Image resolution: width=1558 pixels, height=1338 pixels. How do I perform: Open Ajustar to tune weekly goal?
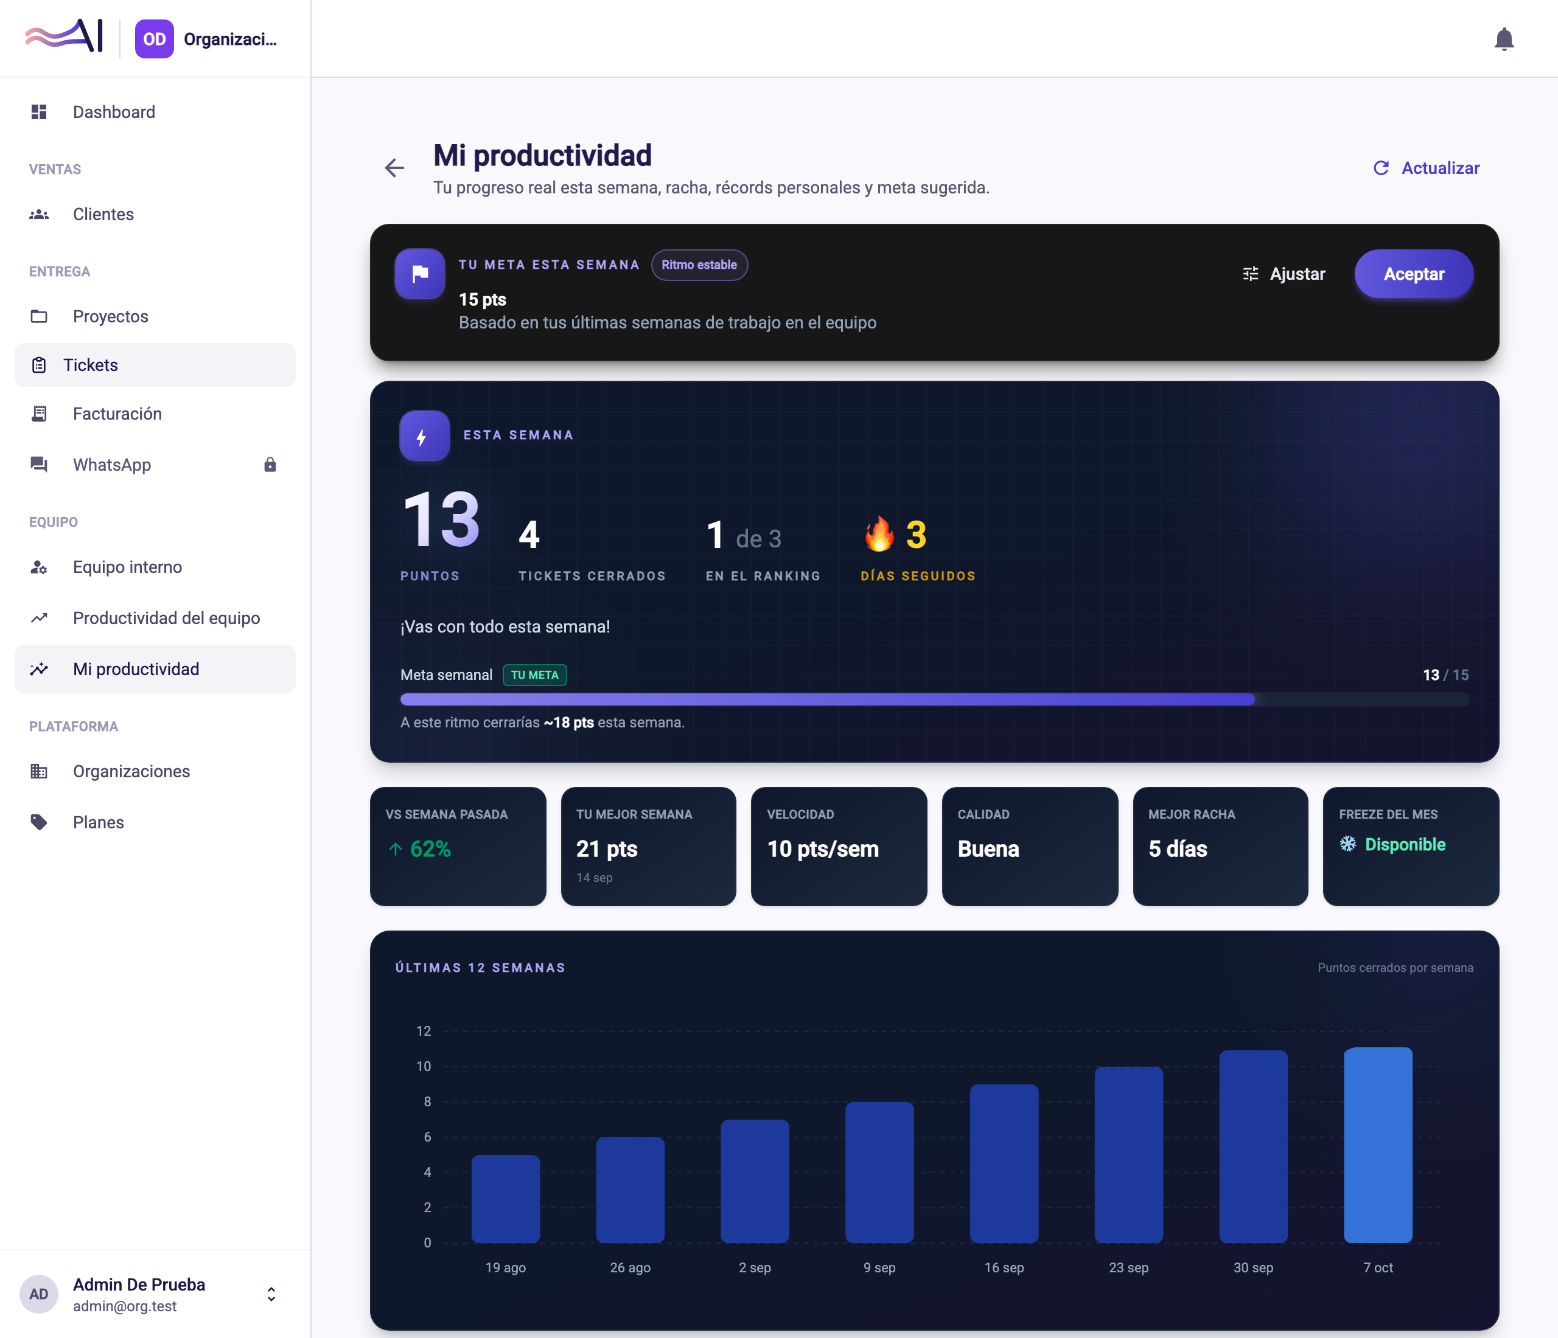coord(1284,274)
